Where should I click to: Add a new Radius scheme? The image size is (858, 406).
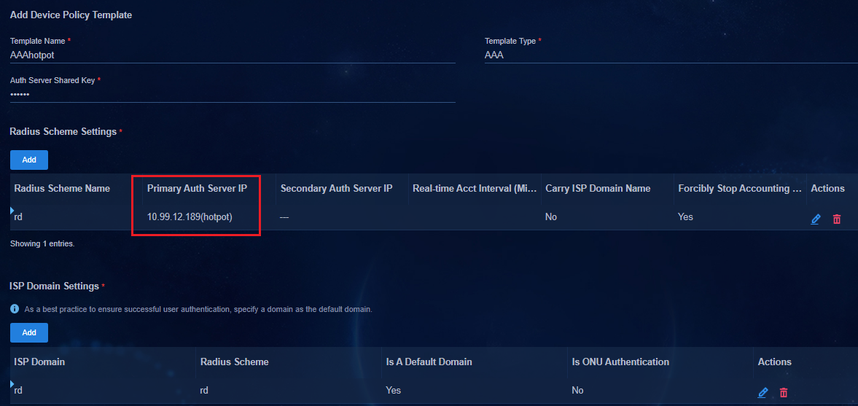29,160
